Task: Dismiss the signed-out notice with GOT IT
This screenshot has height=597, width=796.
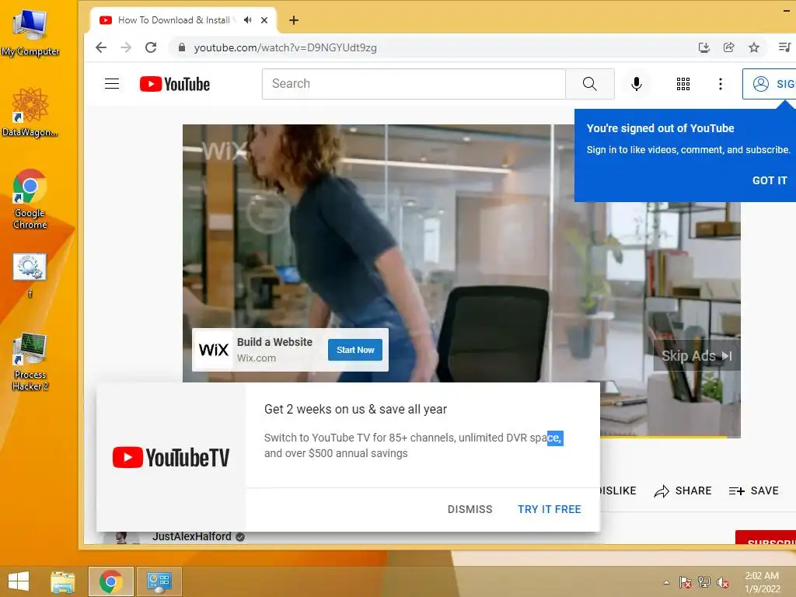Action: [x=769, y=180]
